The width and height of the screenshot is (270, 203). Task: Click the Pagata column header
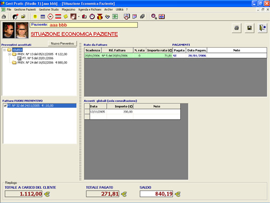[x=179, y=50]
